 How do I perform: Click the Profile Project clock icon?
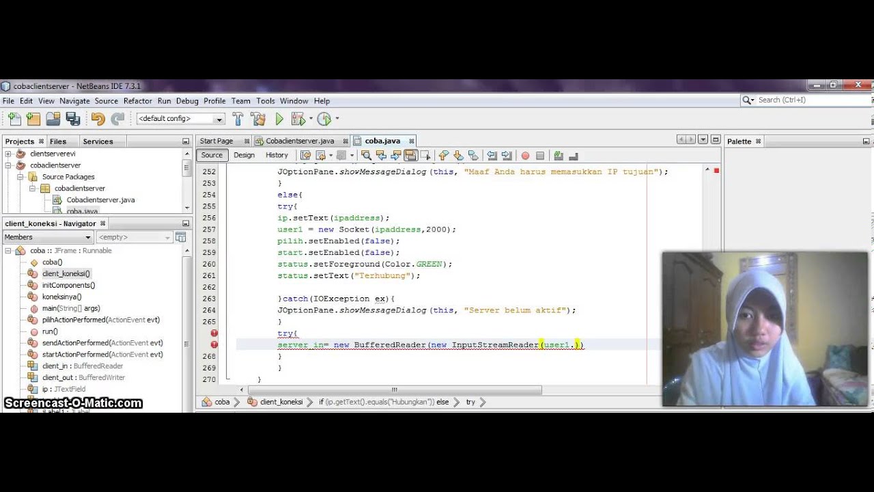(324, 119)
